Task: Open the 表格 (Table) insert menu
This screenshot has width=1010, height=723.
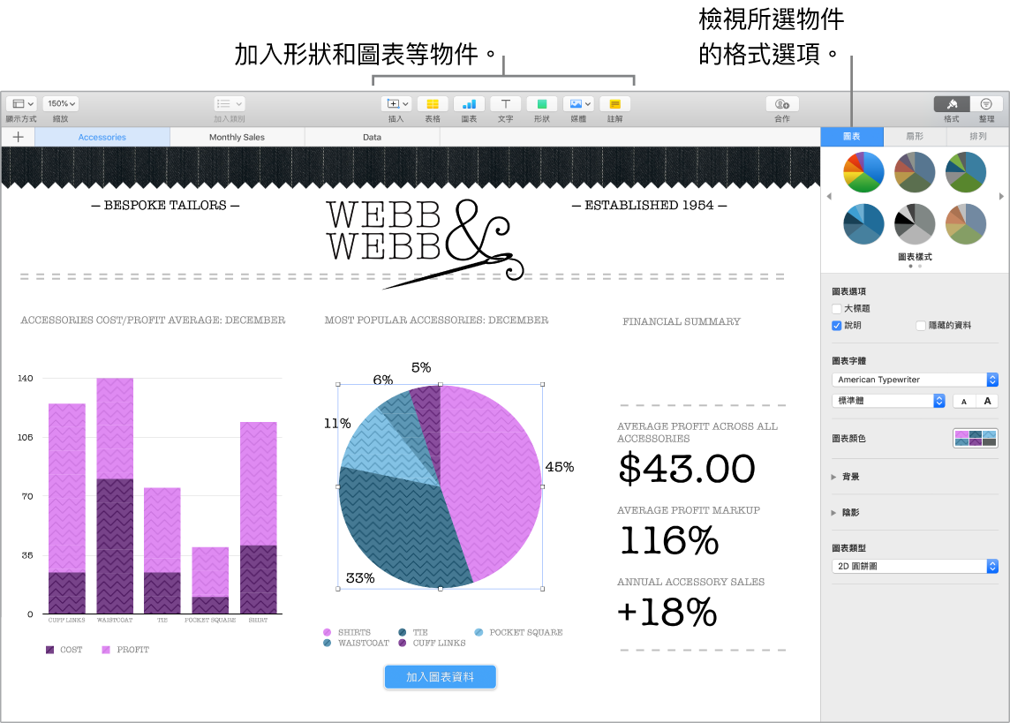Action: coord(432,103)
